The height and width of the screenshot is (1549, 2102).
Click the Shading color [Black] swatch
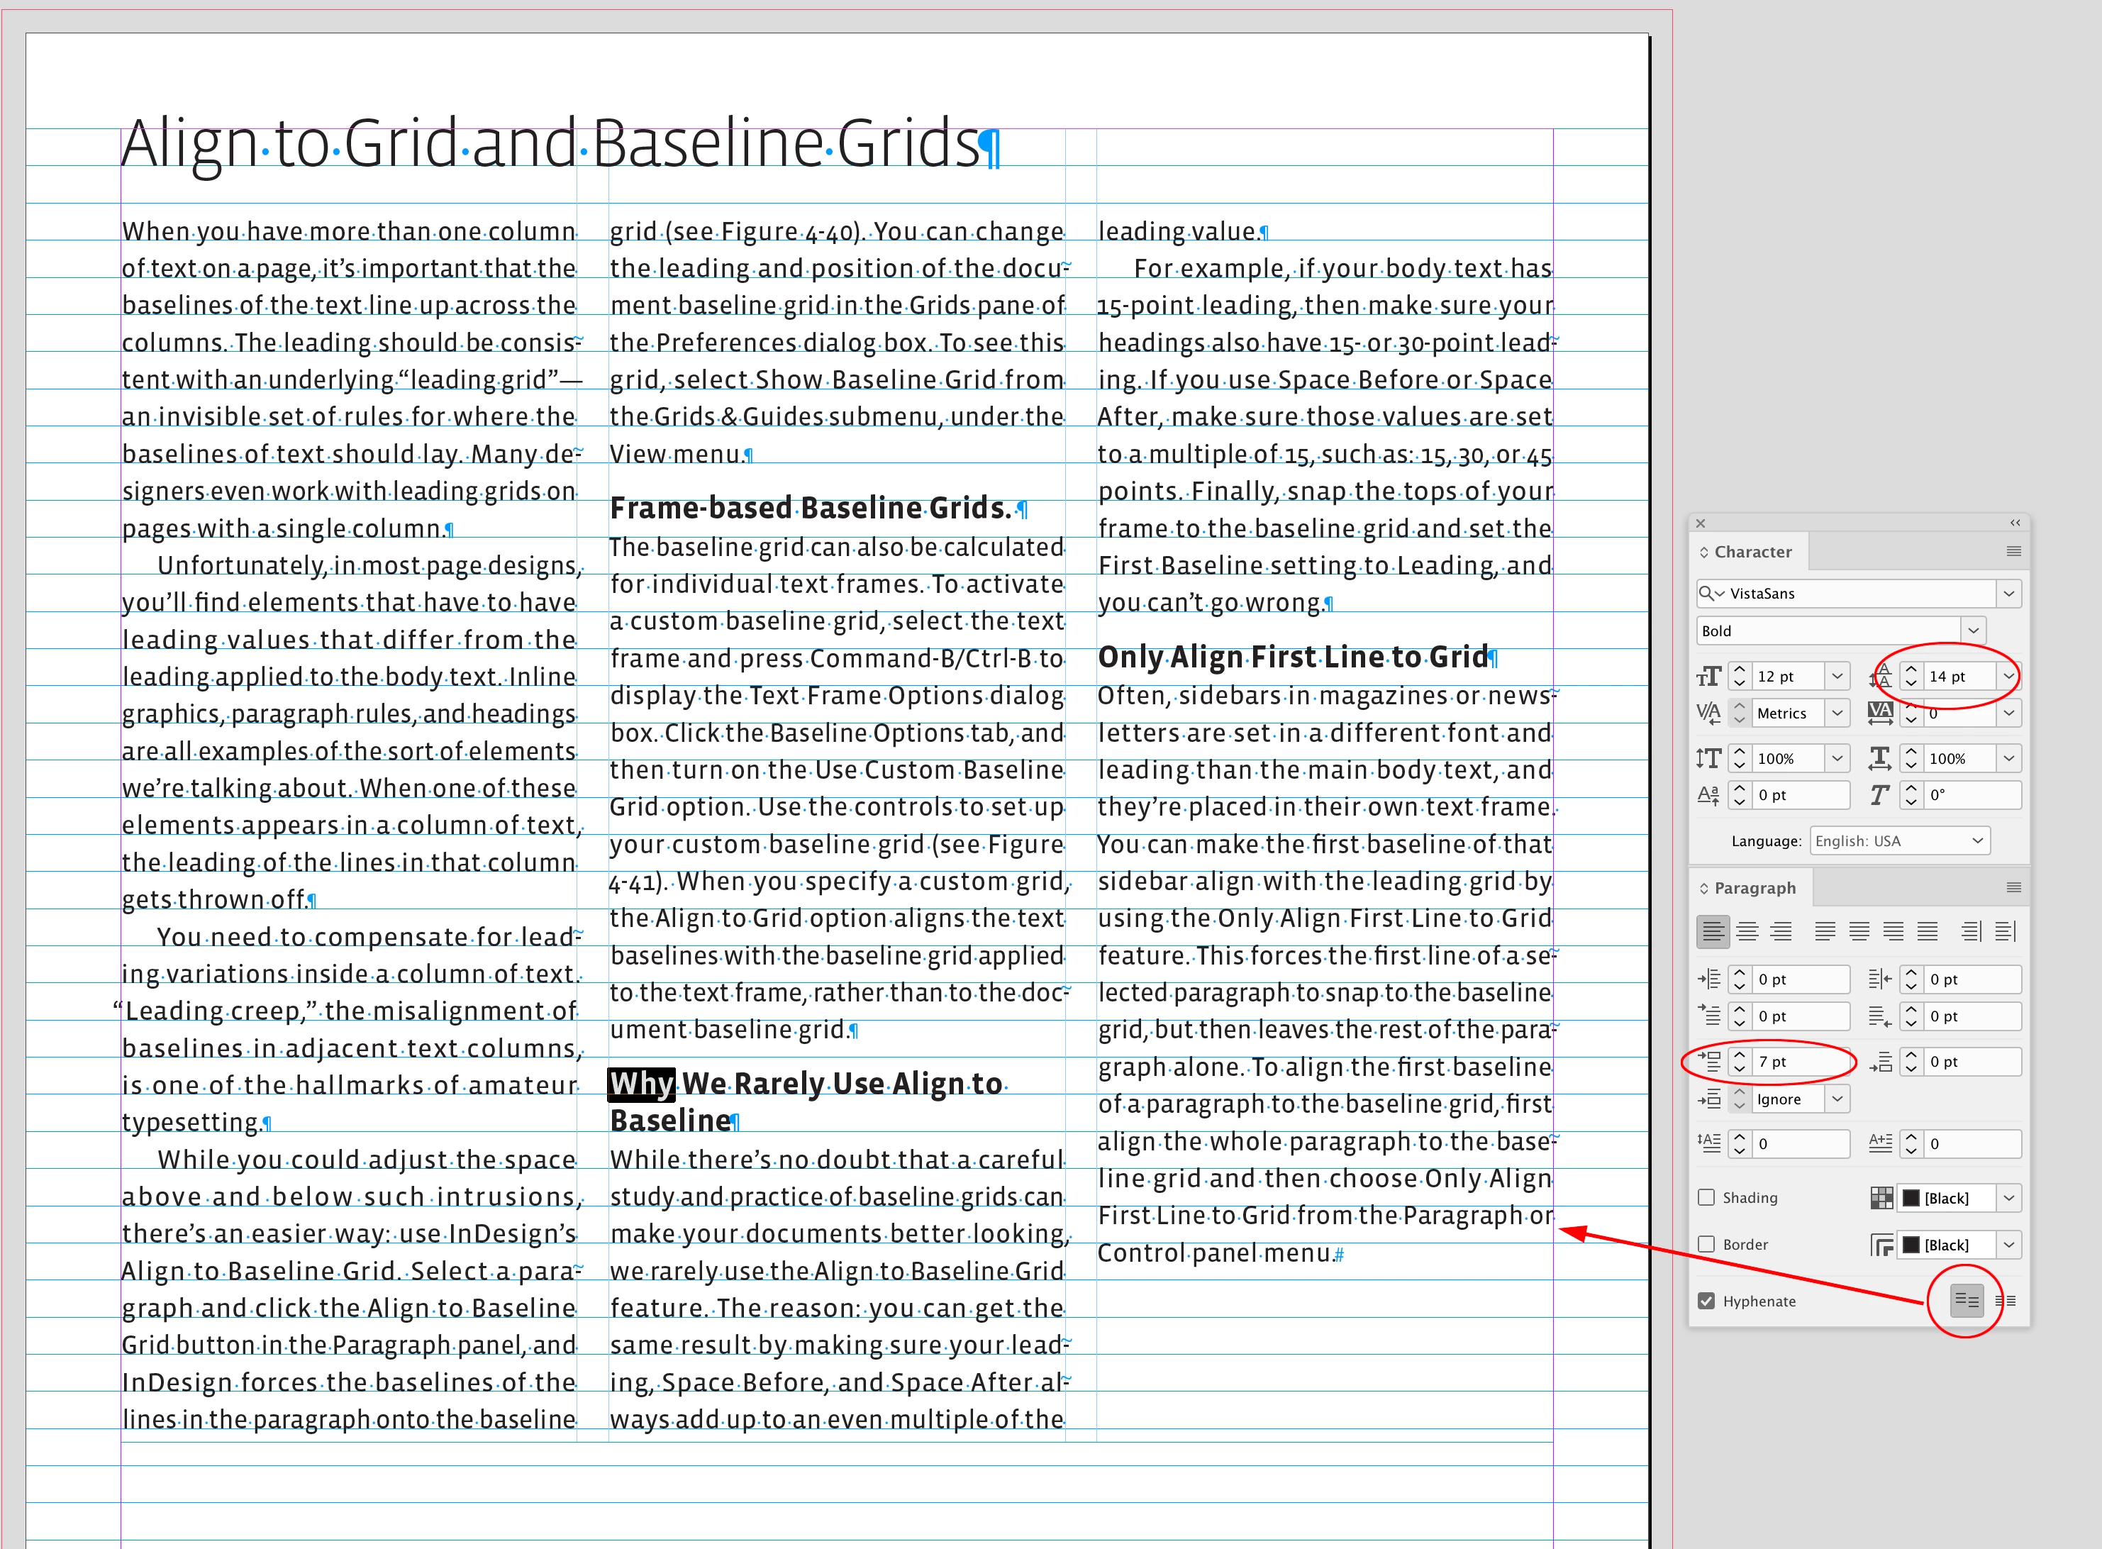pos(1911,1199)
